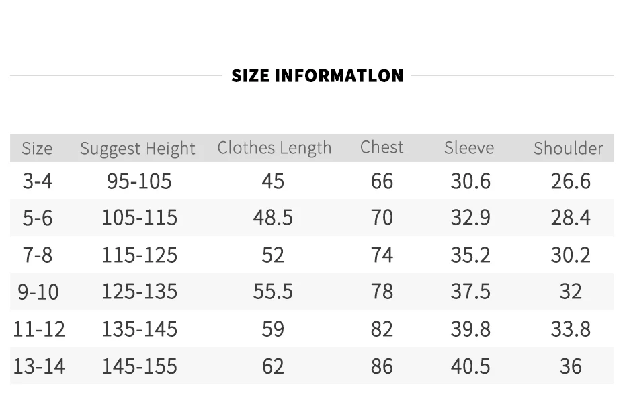Select the 11-12 size cell
Viewport: 625px width, 404px height.
click(39, 329)
